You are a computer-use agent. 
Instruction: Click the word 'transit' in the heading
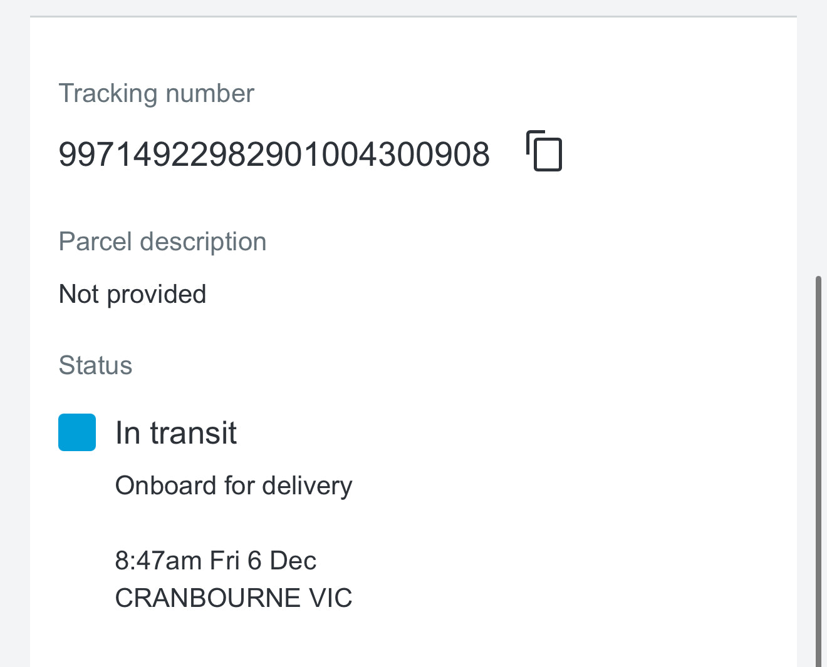[193, 433]
